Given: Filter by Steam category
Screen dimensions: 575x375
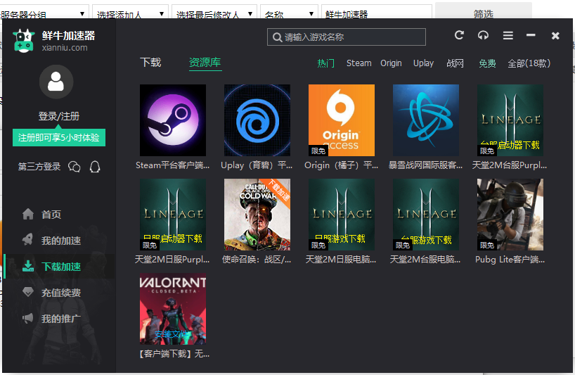Looking at the screenshot, I should click(x=359, y=63).
